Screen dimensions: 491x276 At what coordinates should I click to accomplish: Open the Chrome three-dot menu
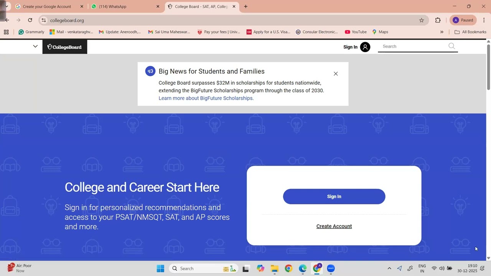point(484,20)
